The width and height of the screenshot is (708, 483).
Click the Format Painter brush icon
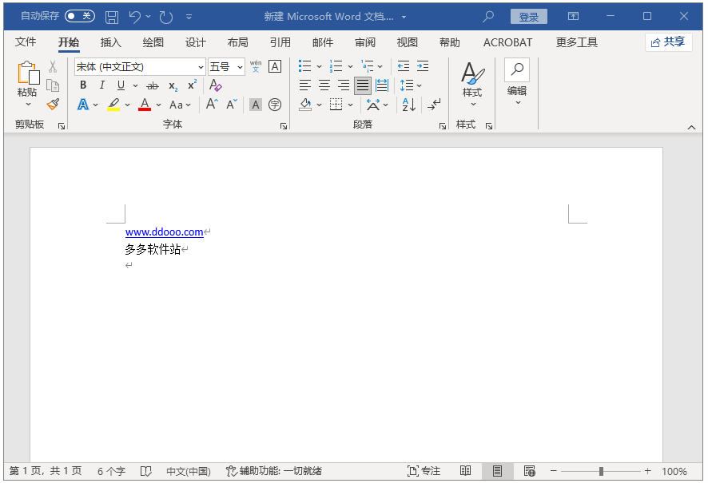click(53, 105)
